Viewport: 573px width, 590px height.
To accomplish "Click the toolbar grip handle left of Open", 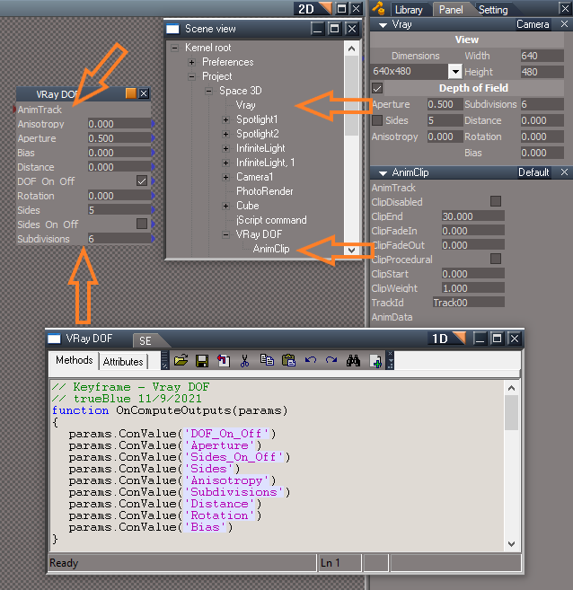I will 164,360.
